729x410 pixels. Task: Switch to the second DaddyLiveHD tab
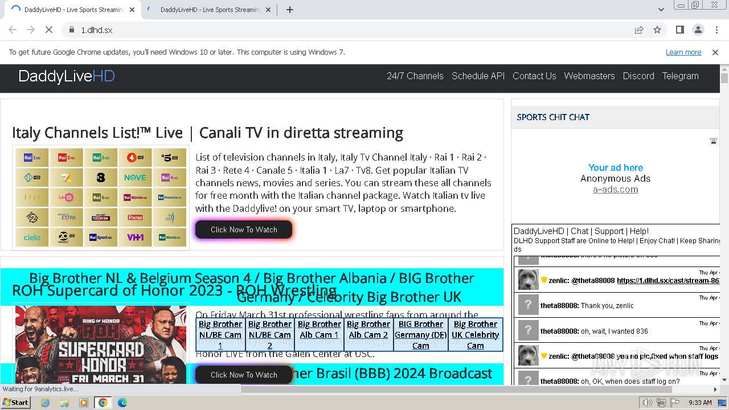point(208,10)
